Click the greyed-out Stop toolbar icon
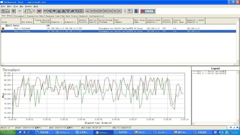Image resolution: width=240 pixels, height=135 pixels. 19,11
